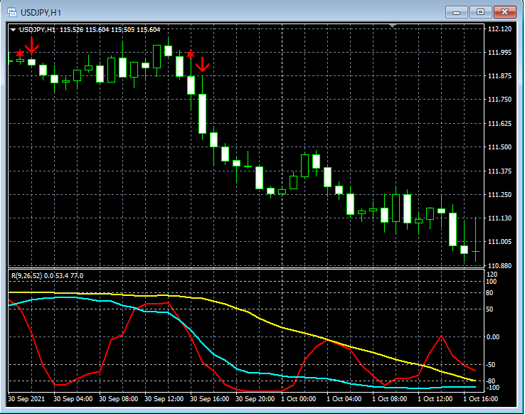
Task: Click the second red down arrow signal
Action: click(x=202, y=64)
